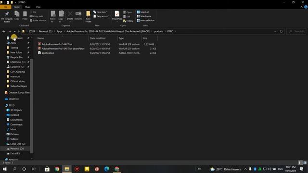Click Invert selection in the ribbon
Image resolution: width=308 pixels, height=173 pixels.
coord(145,20)
